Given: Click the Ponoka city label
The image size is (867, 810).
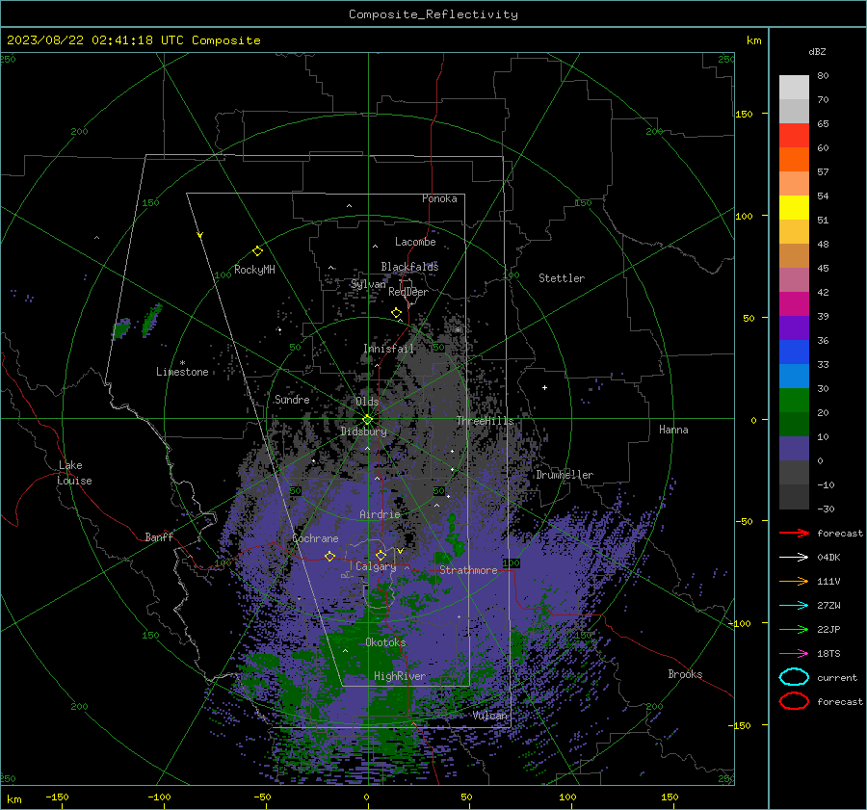Looking at the screenshot, I should 439,198.
